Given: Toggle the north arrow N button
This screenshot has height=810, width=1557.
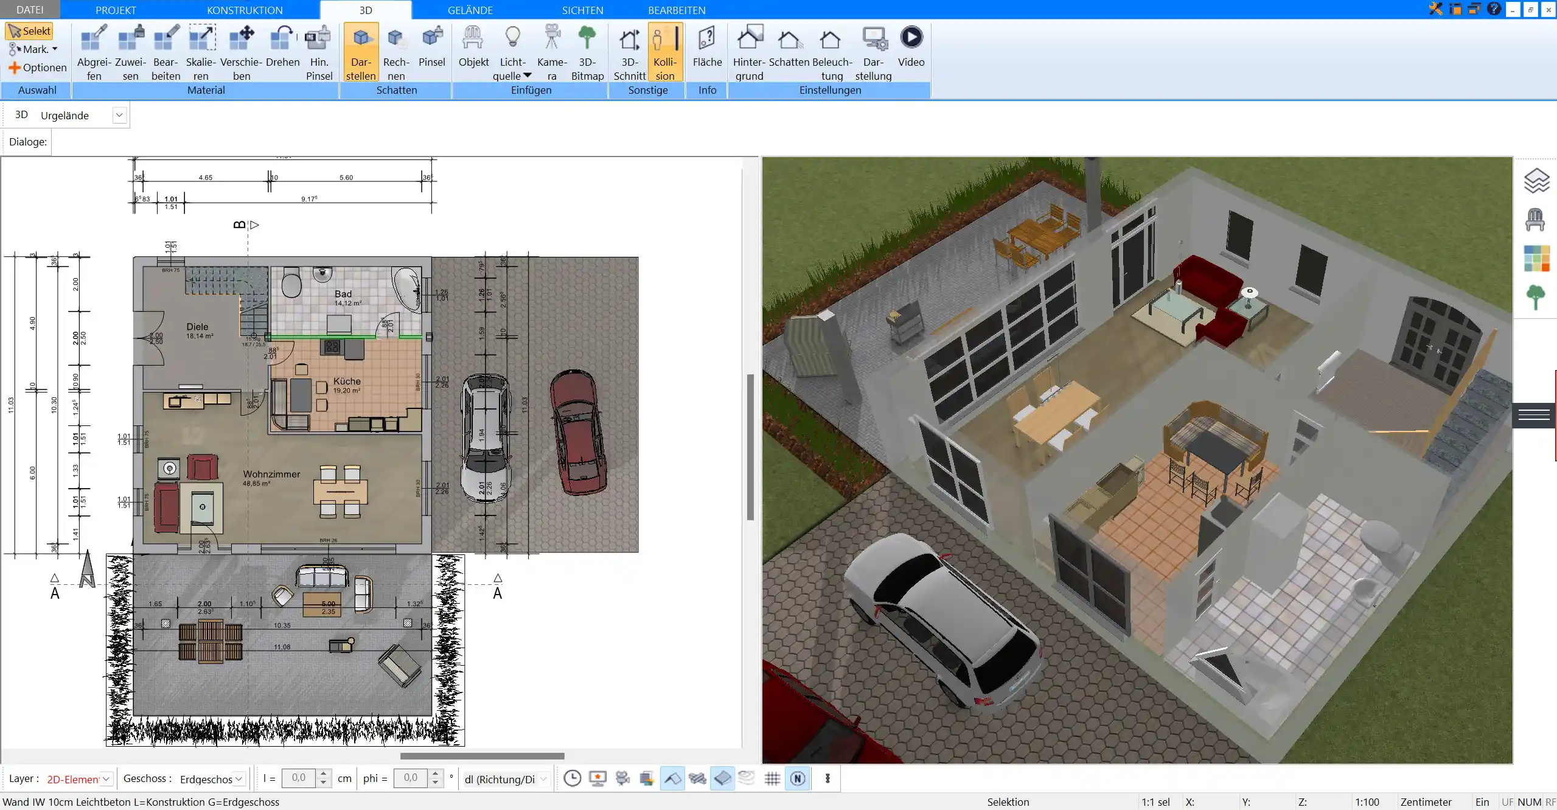Looking at the screenshot, I should point(798,778).
